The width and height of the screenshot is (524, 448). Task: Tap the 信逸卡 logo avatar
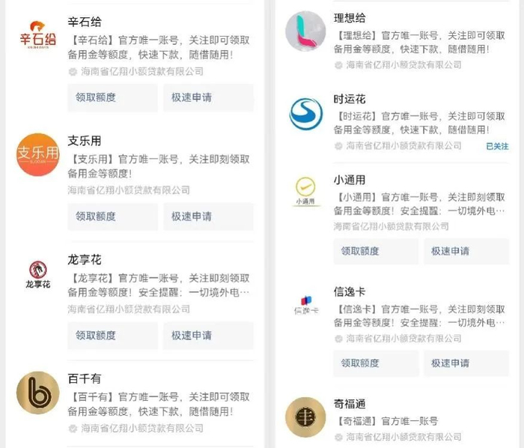[x=306, y=305]
